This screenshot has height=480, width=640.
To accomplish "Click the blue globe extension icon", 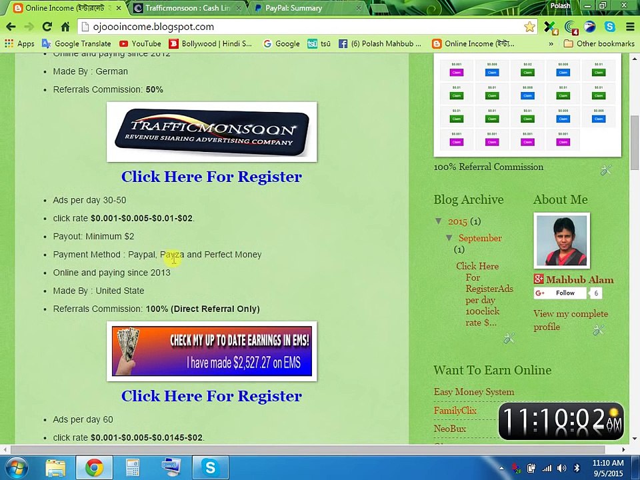I will pos(590,27).
